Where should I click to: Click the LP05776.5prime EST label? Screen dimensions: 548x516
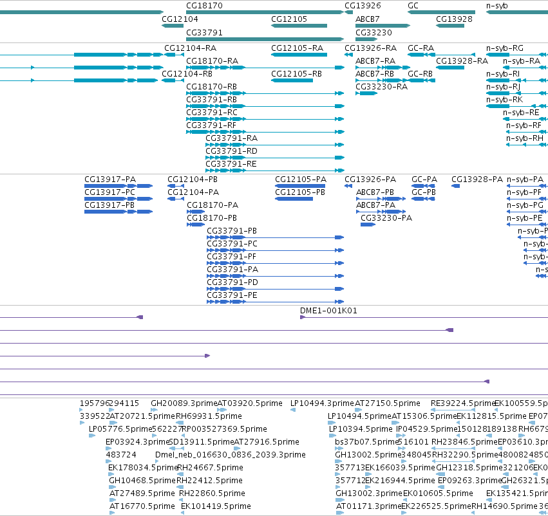click(x=120, y=428)
